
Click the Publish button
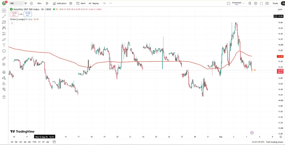pyautogui.click(x=283, y=3)
